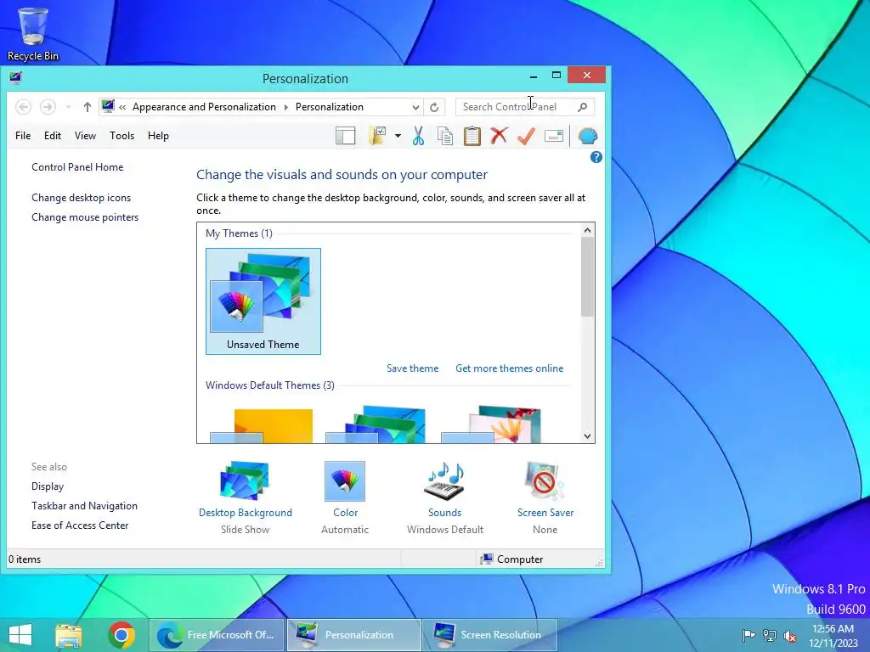Click the Back navigation arrow
The image size is (870, 652).
pyautogui.click(x=23, y=106)
